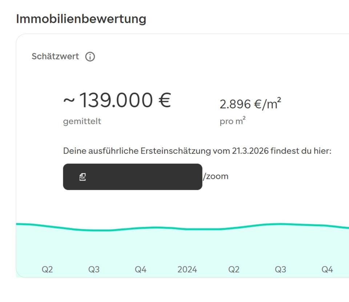Click the Schätzwert label
Screen dimensions: 349x302
click(55, 57)
